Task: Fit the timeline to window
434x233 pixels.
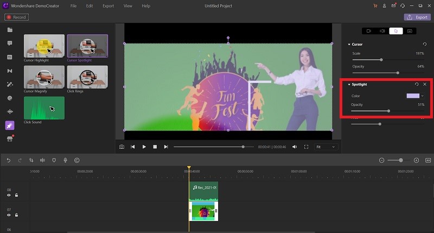Action: tap(428, 160)
